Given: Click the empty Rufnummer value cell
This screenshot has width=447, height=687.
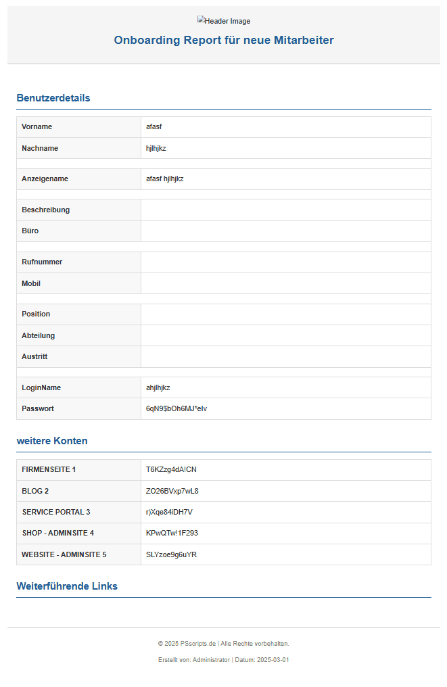Looking at the screenshot, I should tap(285, 262).
